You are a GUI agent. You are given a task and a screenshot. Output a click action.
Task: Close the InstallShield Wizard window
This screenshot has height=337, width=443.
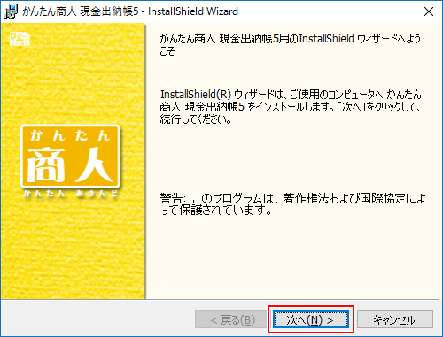[429, 11]
